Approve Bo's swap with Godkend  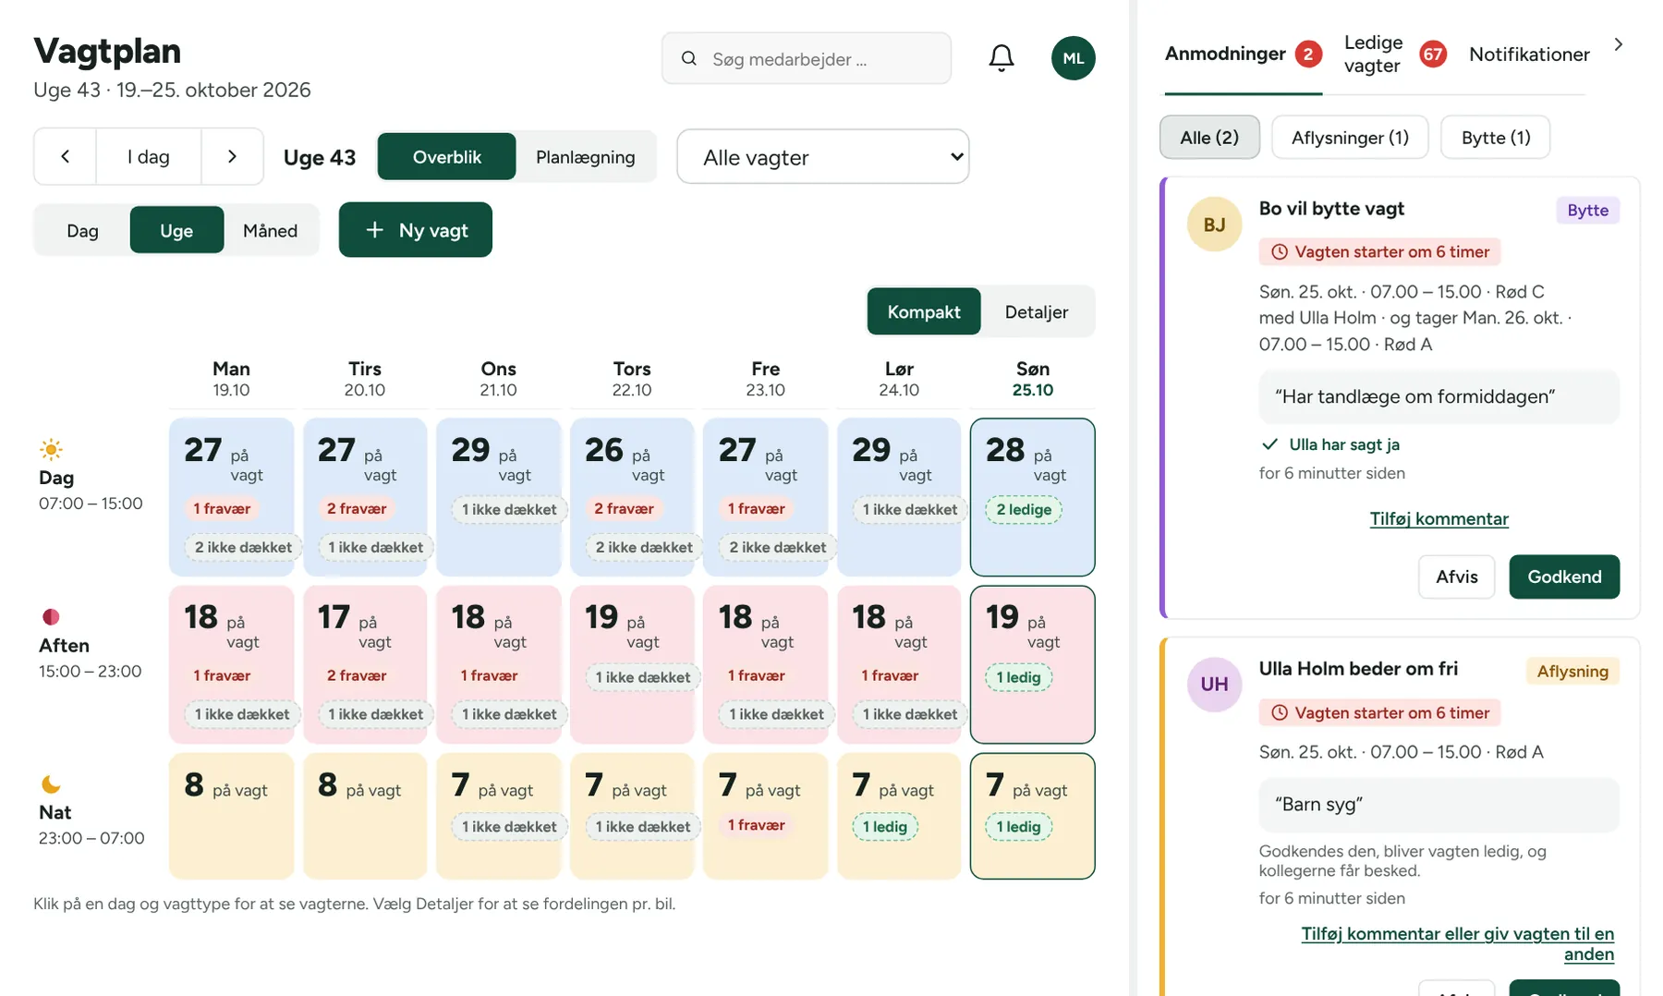click(1564, 577)
